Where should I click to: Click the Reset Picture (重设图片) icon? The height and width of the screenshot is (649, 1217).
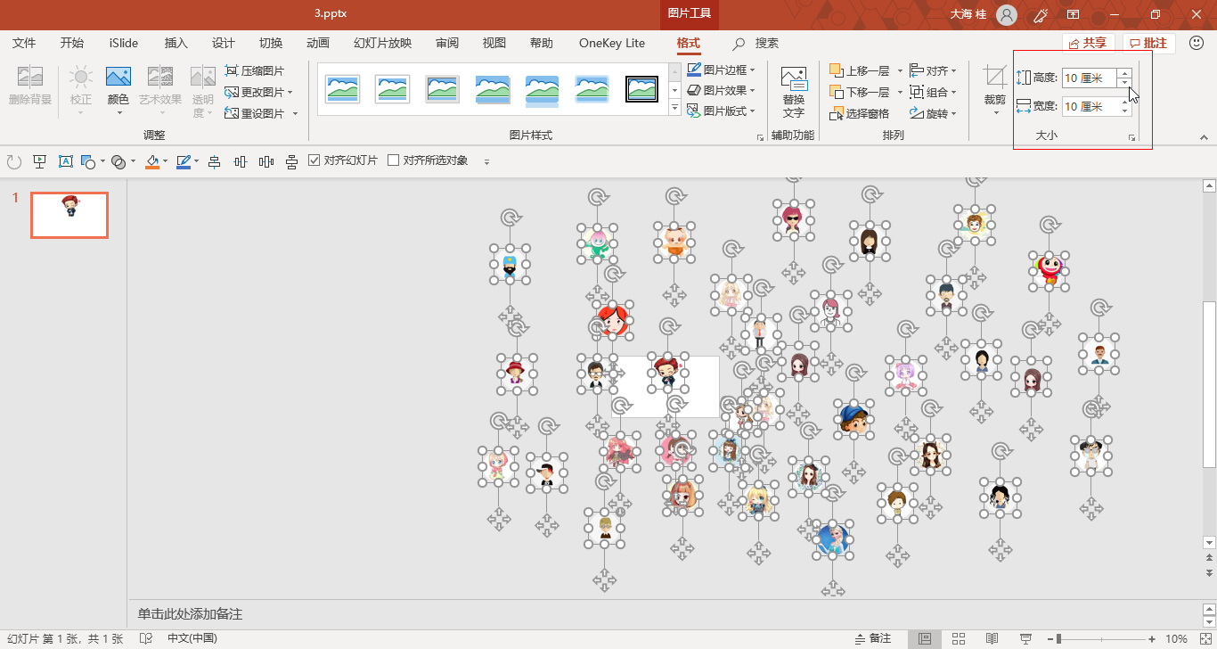pos(232,113)
